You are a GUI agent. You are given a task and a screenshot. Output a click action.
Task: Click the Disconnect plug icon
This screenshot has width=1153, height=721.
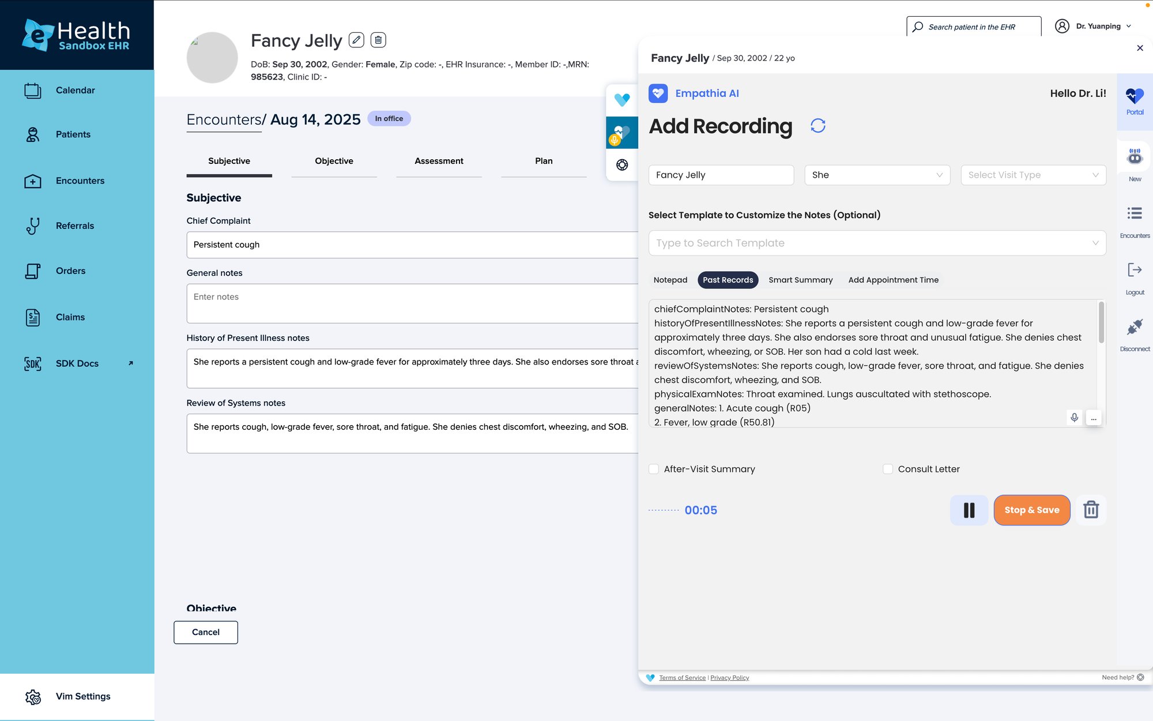pyautogui.click(x=1135, y=328)
